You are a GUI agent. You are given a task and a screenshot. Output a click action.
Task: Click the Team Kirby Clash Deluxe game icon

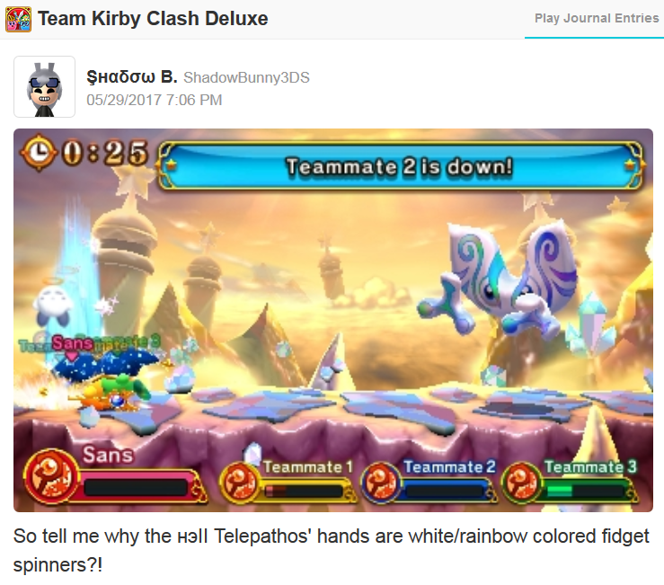pyautogui.click(x=18, y=19)
